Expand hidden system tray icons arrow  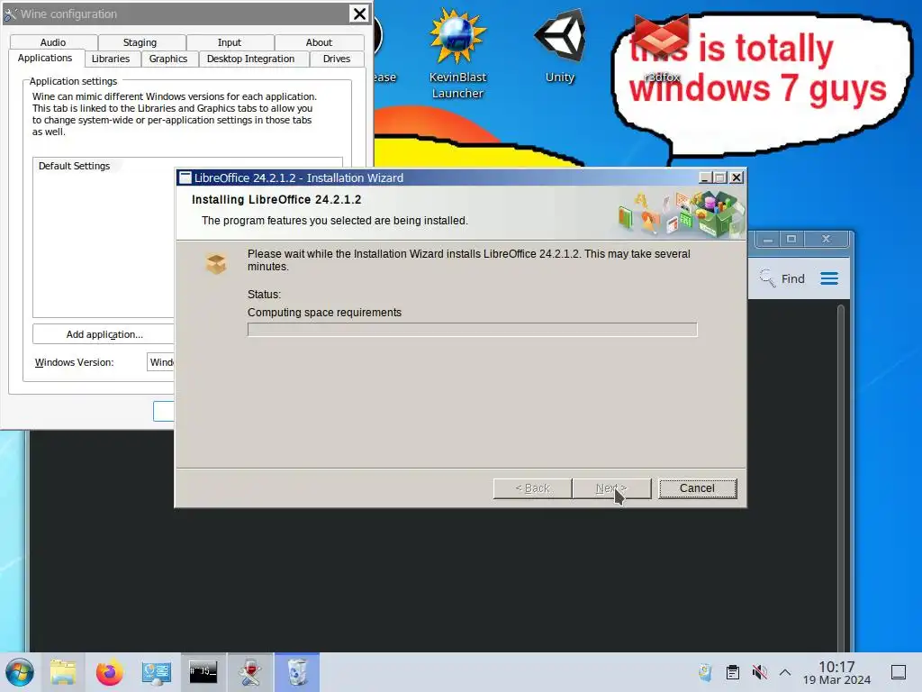click(x=785, y=672)
